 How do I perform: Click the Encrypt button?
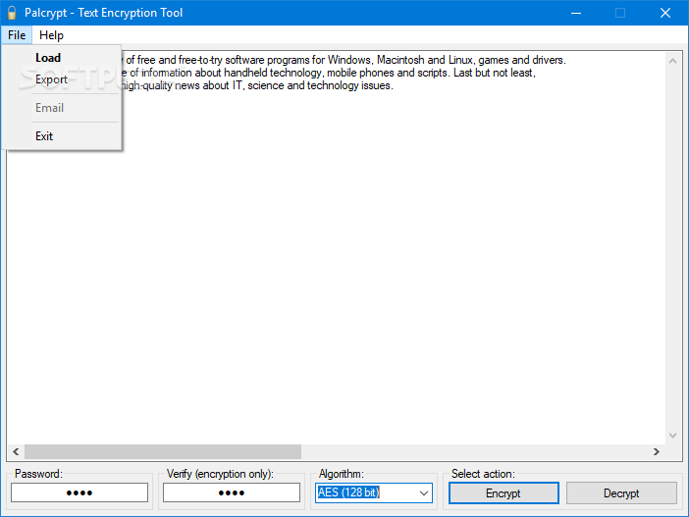point(503,493)
